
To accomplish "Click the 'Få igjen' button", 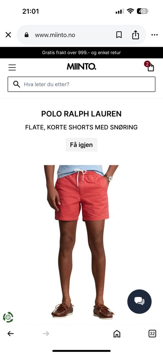I will point(81,145).
